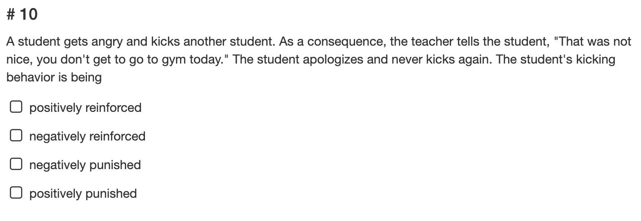641x221 pixels.
Task: Tick the 'negatively reinforced' checkbox
Action: pos(17,136)
